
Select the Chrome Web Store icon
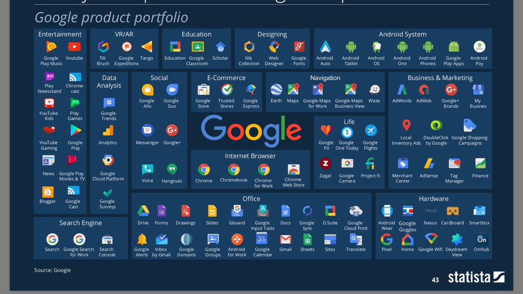click(293, 169)
